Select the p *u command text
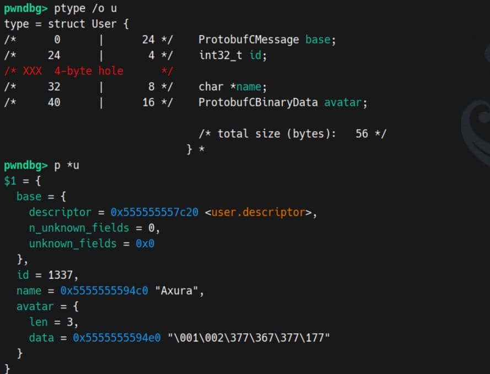The height and width of the screenshot is (374, 490). (66, 165)
